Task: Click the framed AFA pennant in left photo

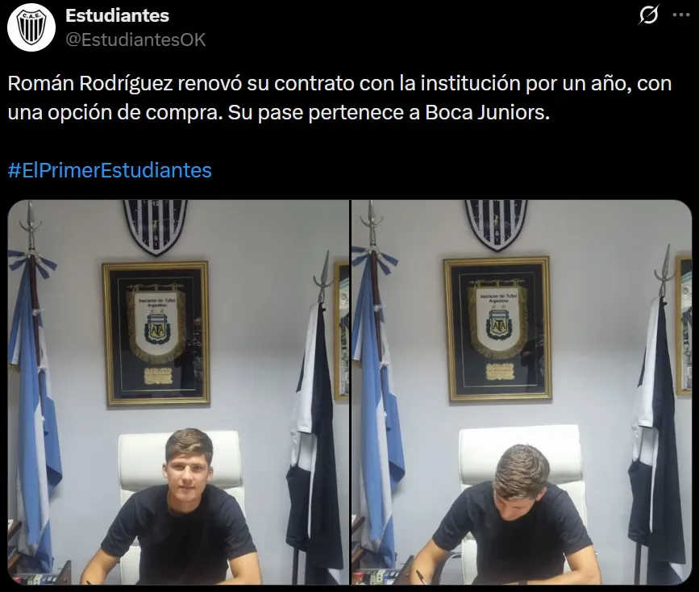Action: point(156,333)
